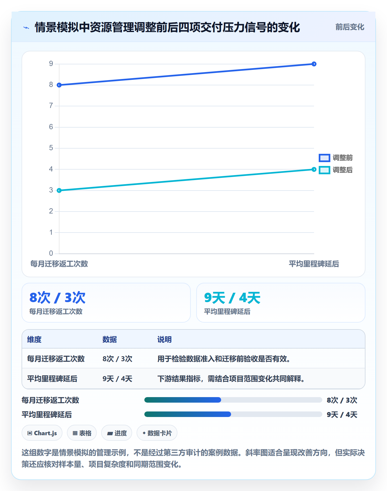Viewport: 387px width, 491px height.
Task: Click the 9天 / 4天 progress value
Action: click(x=342, y=415)
